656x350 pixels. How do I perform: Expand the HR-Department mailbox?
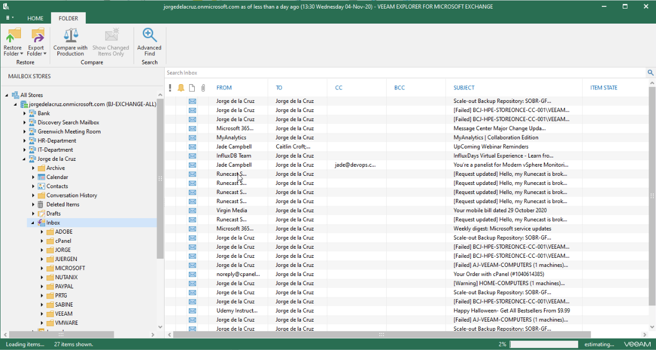(25, 141)
